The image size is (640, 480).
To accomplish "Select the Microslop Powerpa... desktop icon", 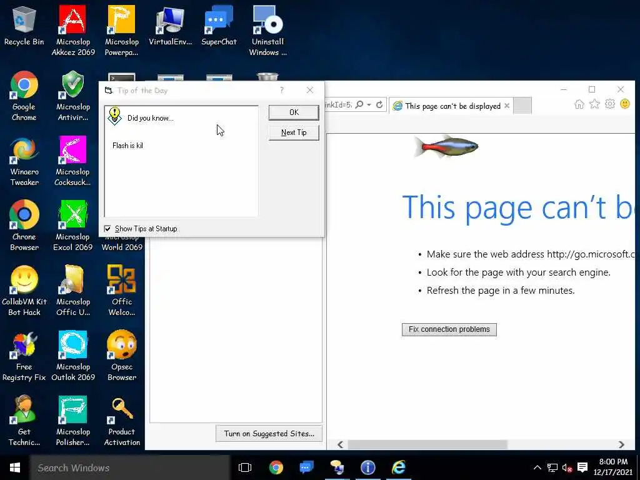I will 121,31.
